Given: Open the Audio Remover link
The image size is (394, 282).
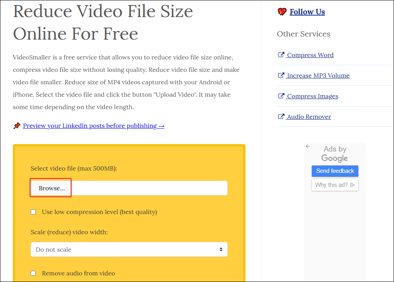Looking at the screenshot, I should (x=309, y=117).
